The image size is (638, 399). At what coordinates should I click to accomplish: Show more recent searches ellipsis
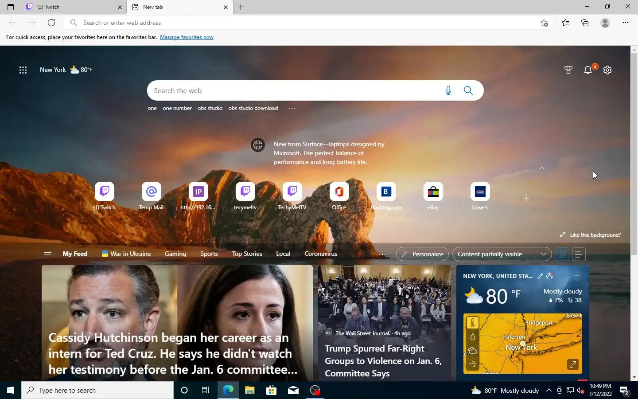[x=292, y=108]
